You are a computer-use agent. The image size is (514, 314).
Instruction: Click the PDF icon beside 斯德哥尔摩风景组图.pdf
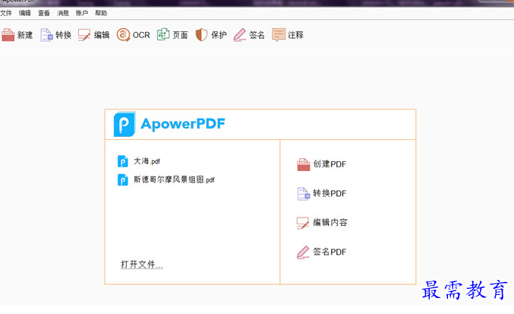[x=123, y=179]
